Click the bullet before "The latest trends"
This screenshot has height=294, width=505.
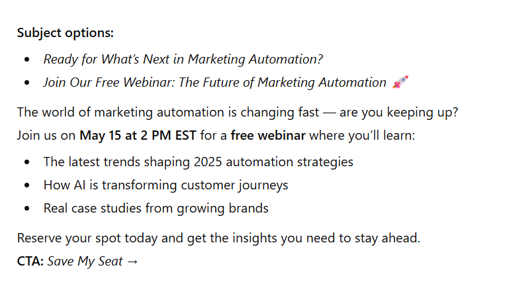pyautogui.click(x=26, y=162)
